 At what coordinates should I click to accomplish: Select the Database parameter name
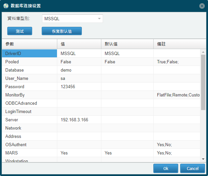[x=15, y=70]
